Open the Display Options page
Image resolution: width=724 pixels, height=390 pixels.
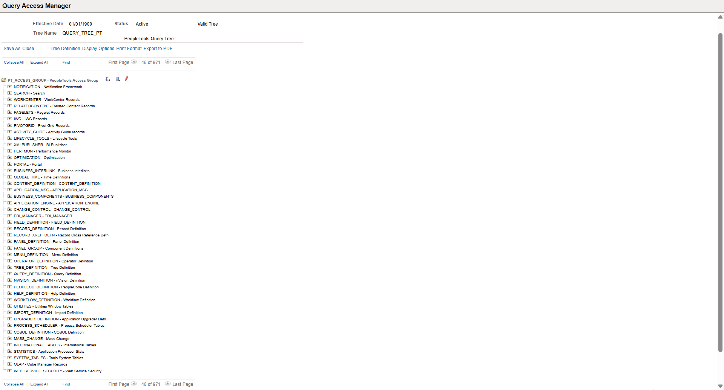pos(98,48)
